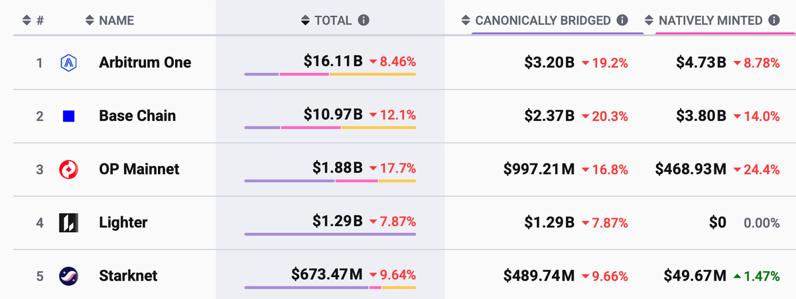
Task: Click Lighter's $1.29B total value cell
Action: click(338, 222)
